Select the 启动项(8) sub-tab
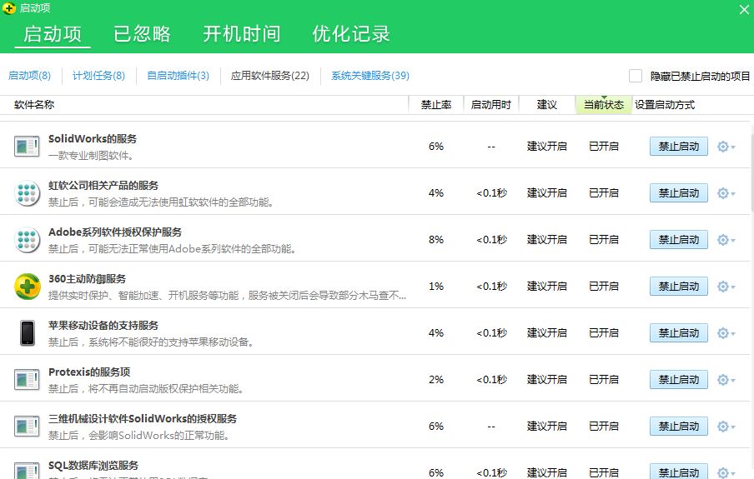 click(29, 76)
